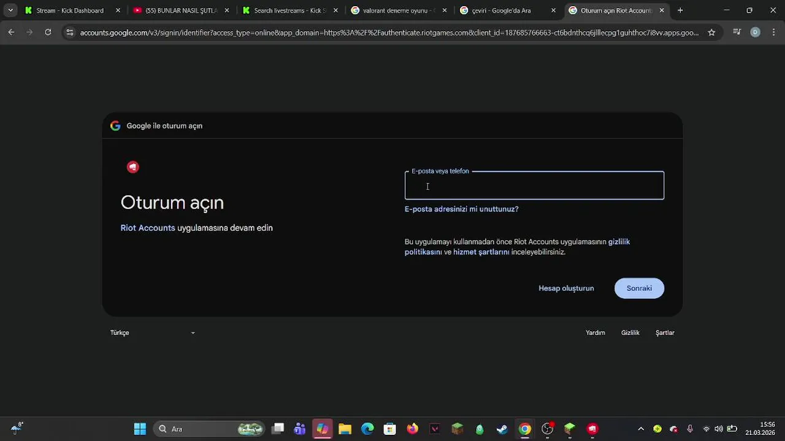Click the red Riot Games app logo

pos(133,167)
